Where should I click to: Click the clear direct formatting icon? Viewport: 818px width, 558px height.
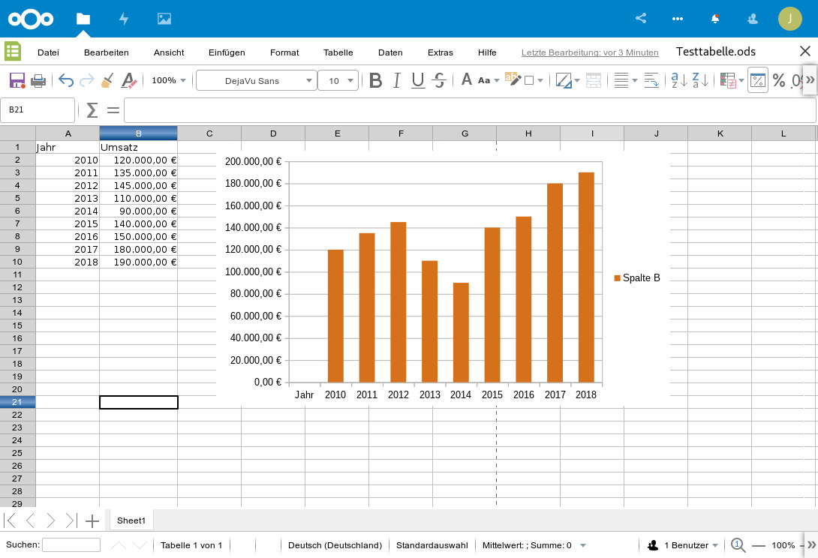128,80
